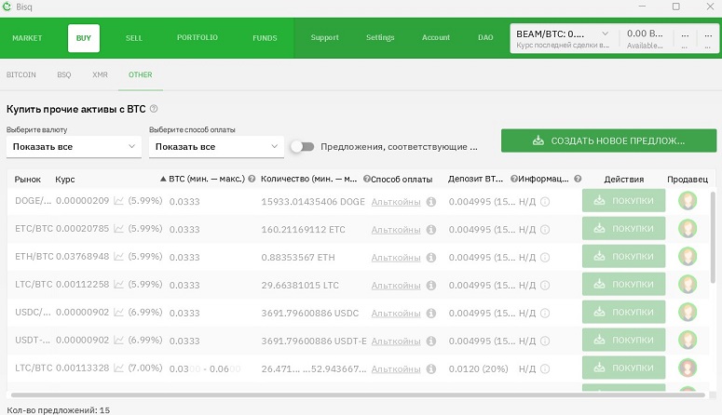722x415 pixels.
Task: Click the Bisq logo in title bar
Action: click(7, 7)
